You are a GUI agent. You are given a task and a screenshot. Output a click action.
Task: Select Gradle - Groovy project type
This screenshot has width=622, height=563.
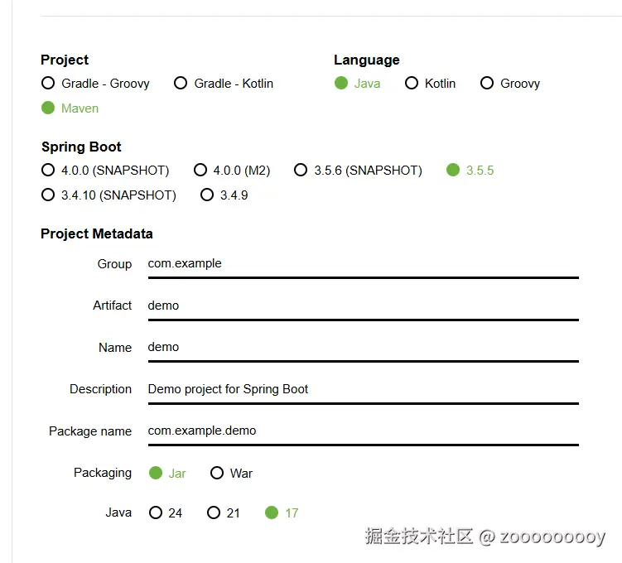[x=48, y=84]
